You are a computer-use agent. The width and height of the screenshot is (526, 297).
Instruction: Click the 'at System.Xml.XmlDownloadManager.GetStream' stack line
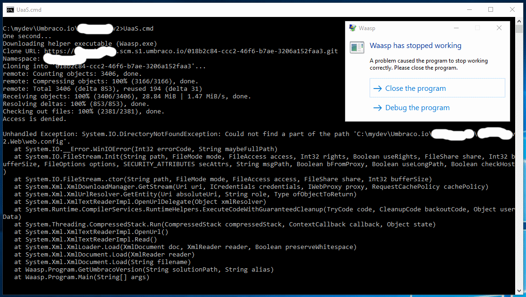[x=251, y=187]
